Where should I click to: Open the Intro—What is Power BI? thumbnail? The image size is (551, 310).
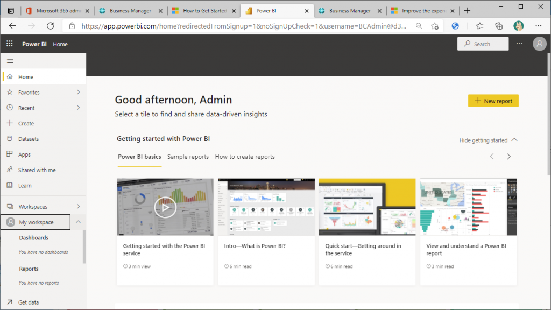(x=266, y=207)
